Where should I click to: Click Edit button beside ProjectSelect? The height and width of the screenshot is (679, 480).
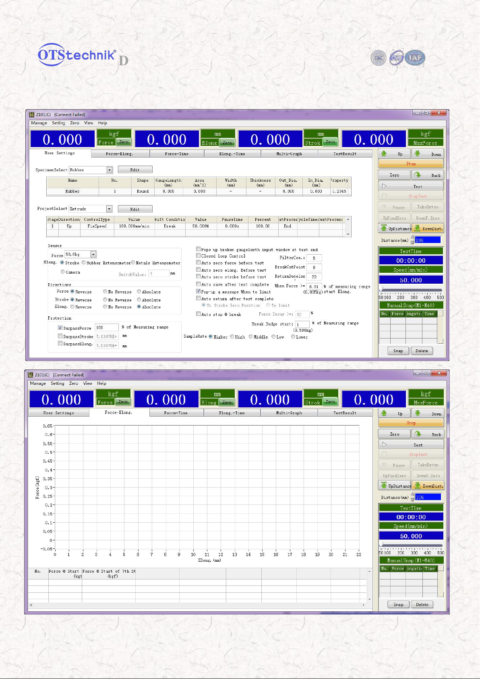click(x=135, y=209)
